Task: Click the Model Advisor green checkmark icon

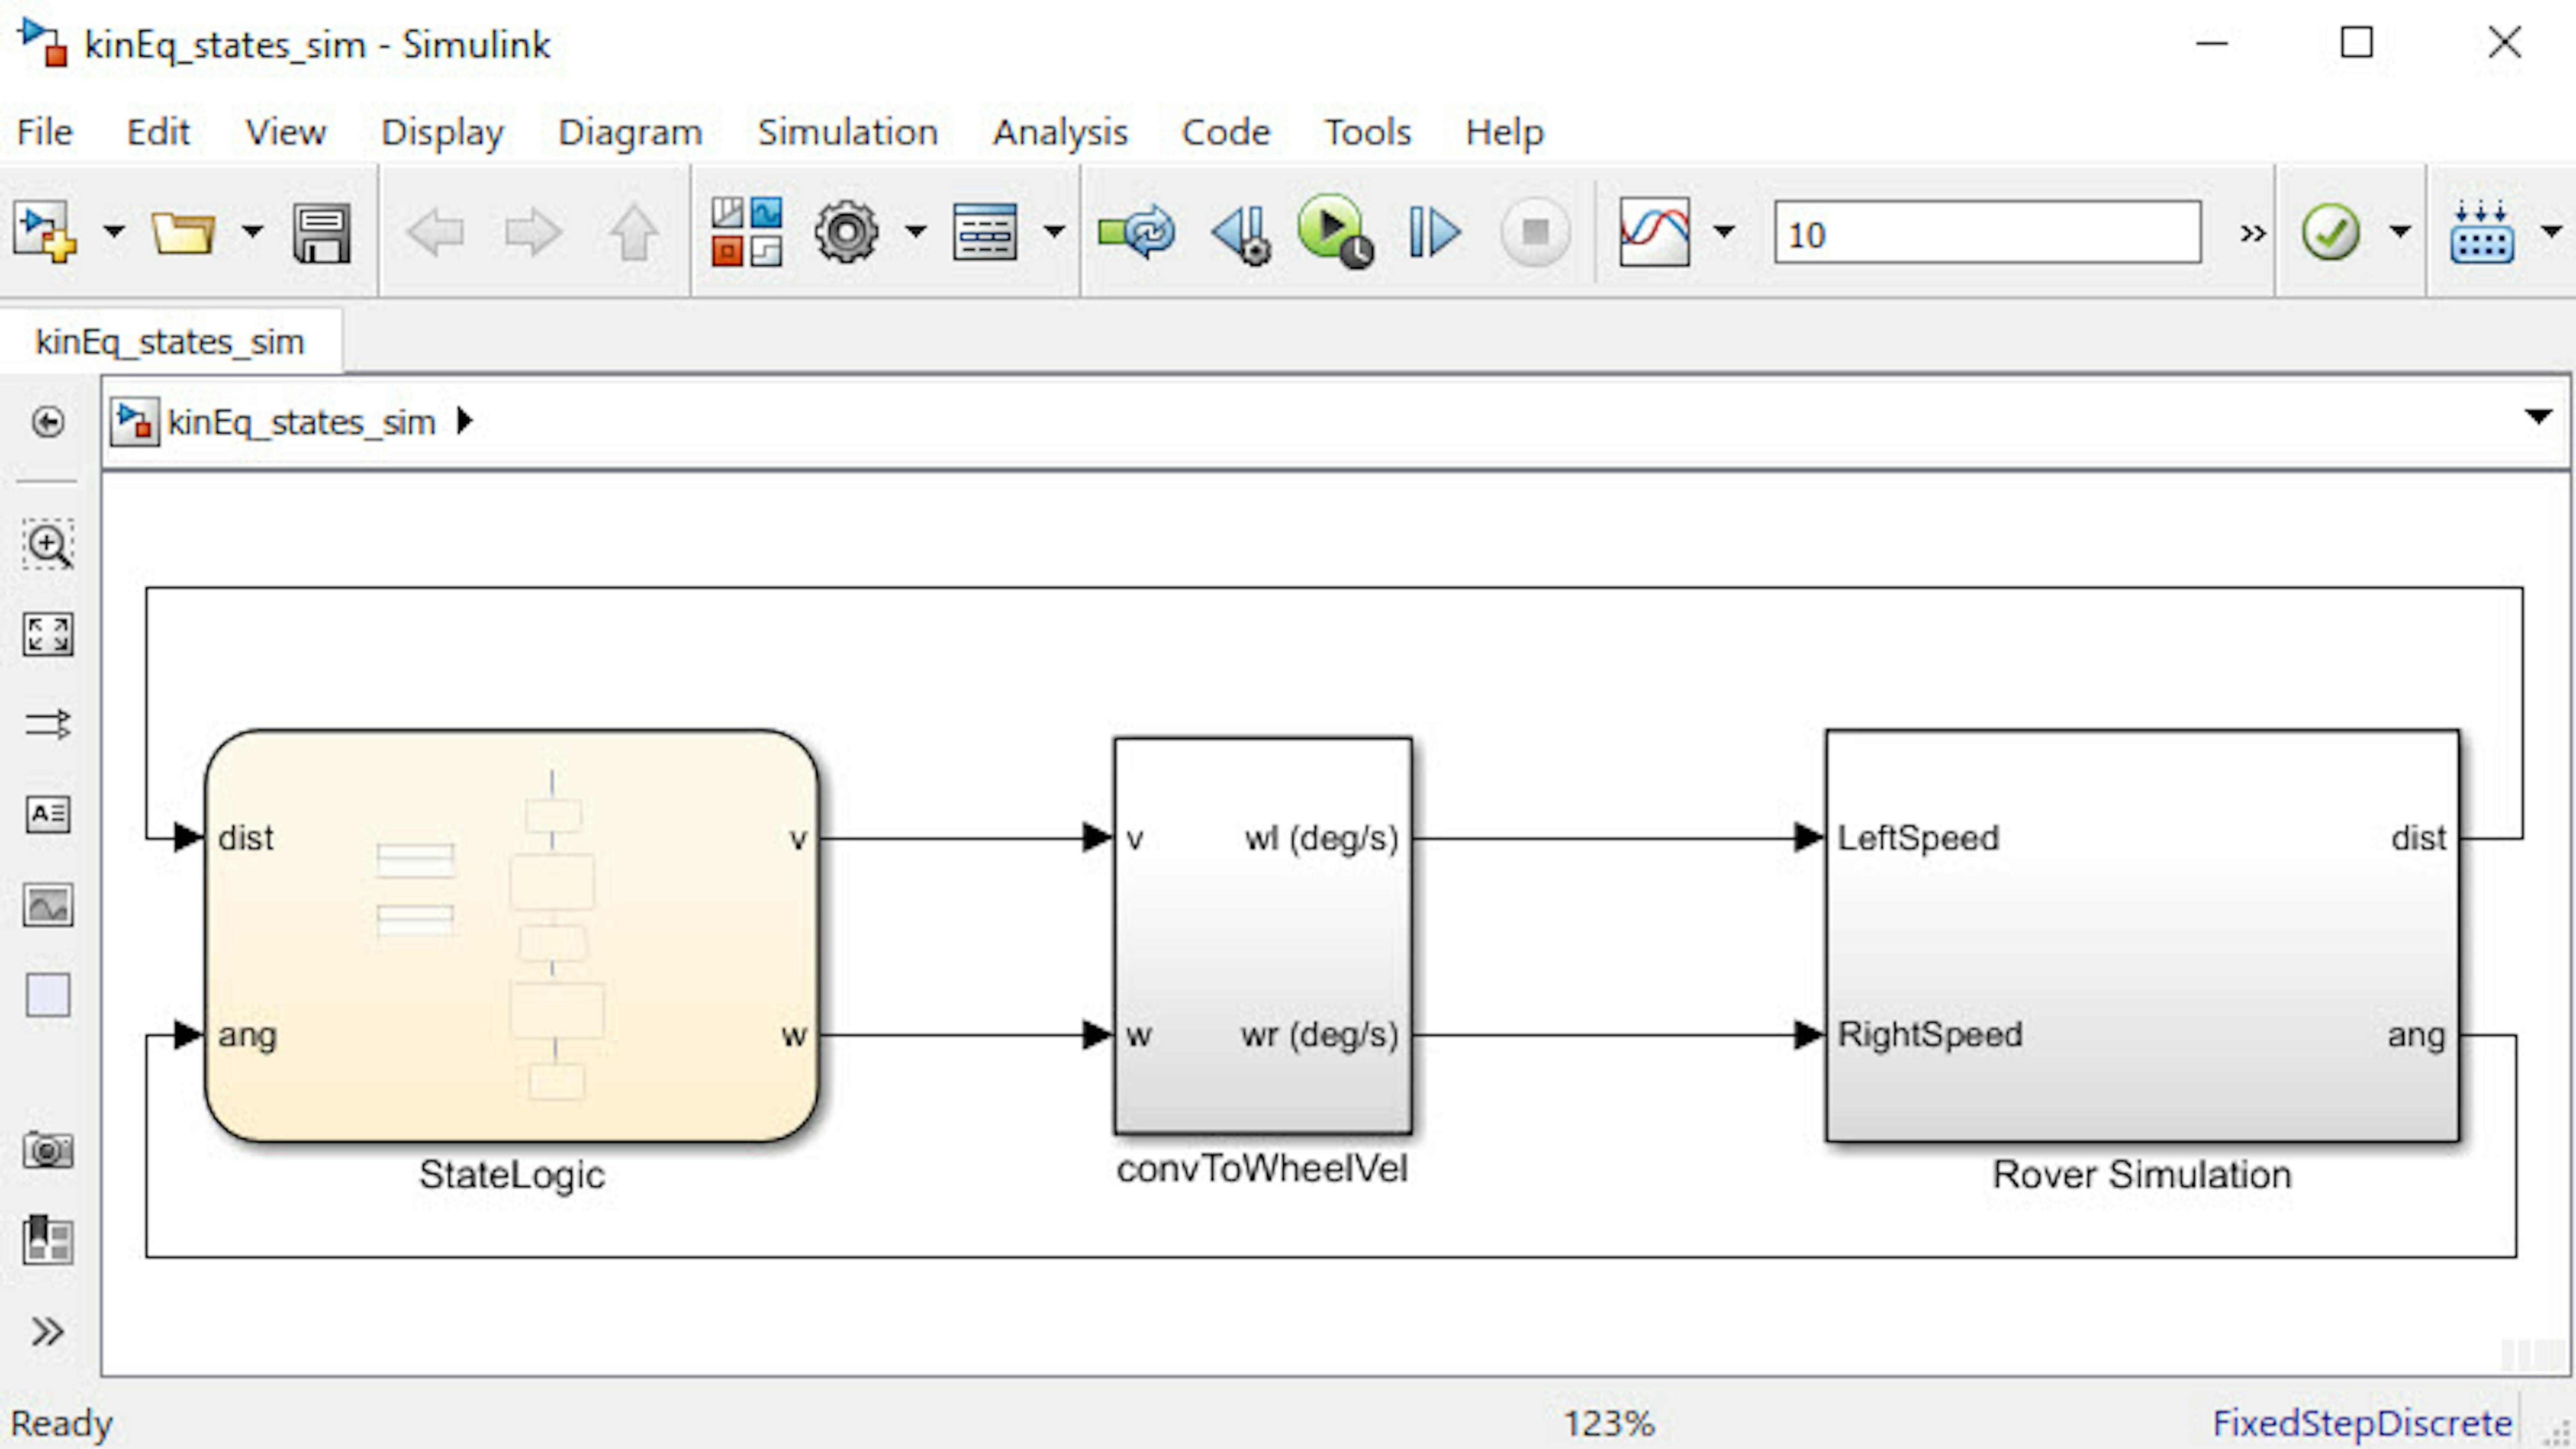Action: pyautogui.click(x=2330, y=232)
